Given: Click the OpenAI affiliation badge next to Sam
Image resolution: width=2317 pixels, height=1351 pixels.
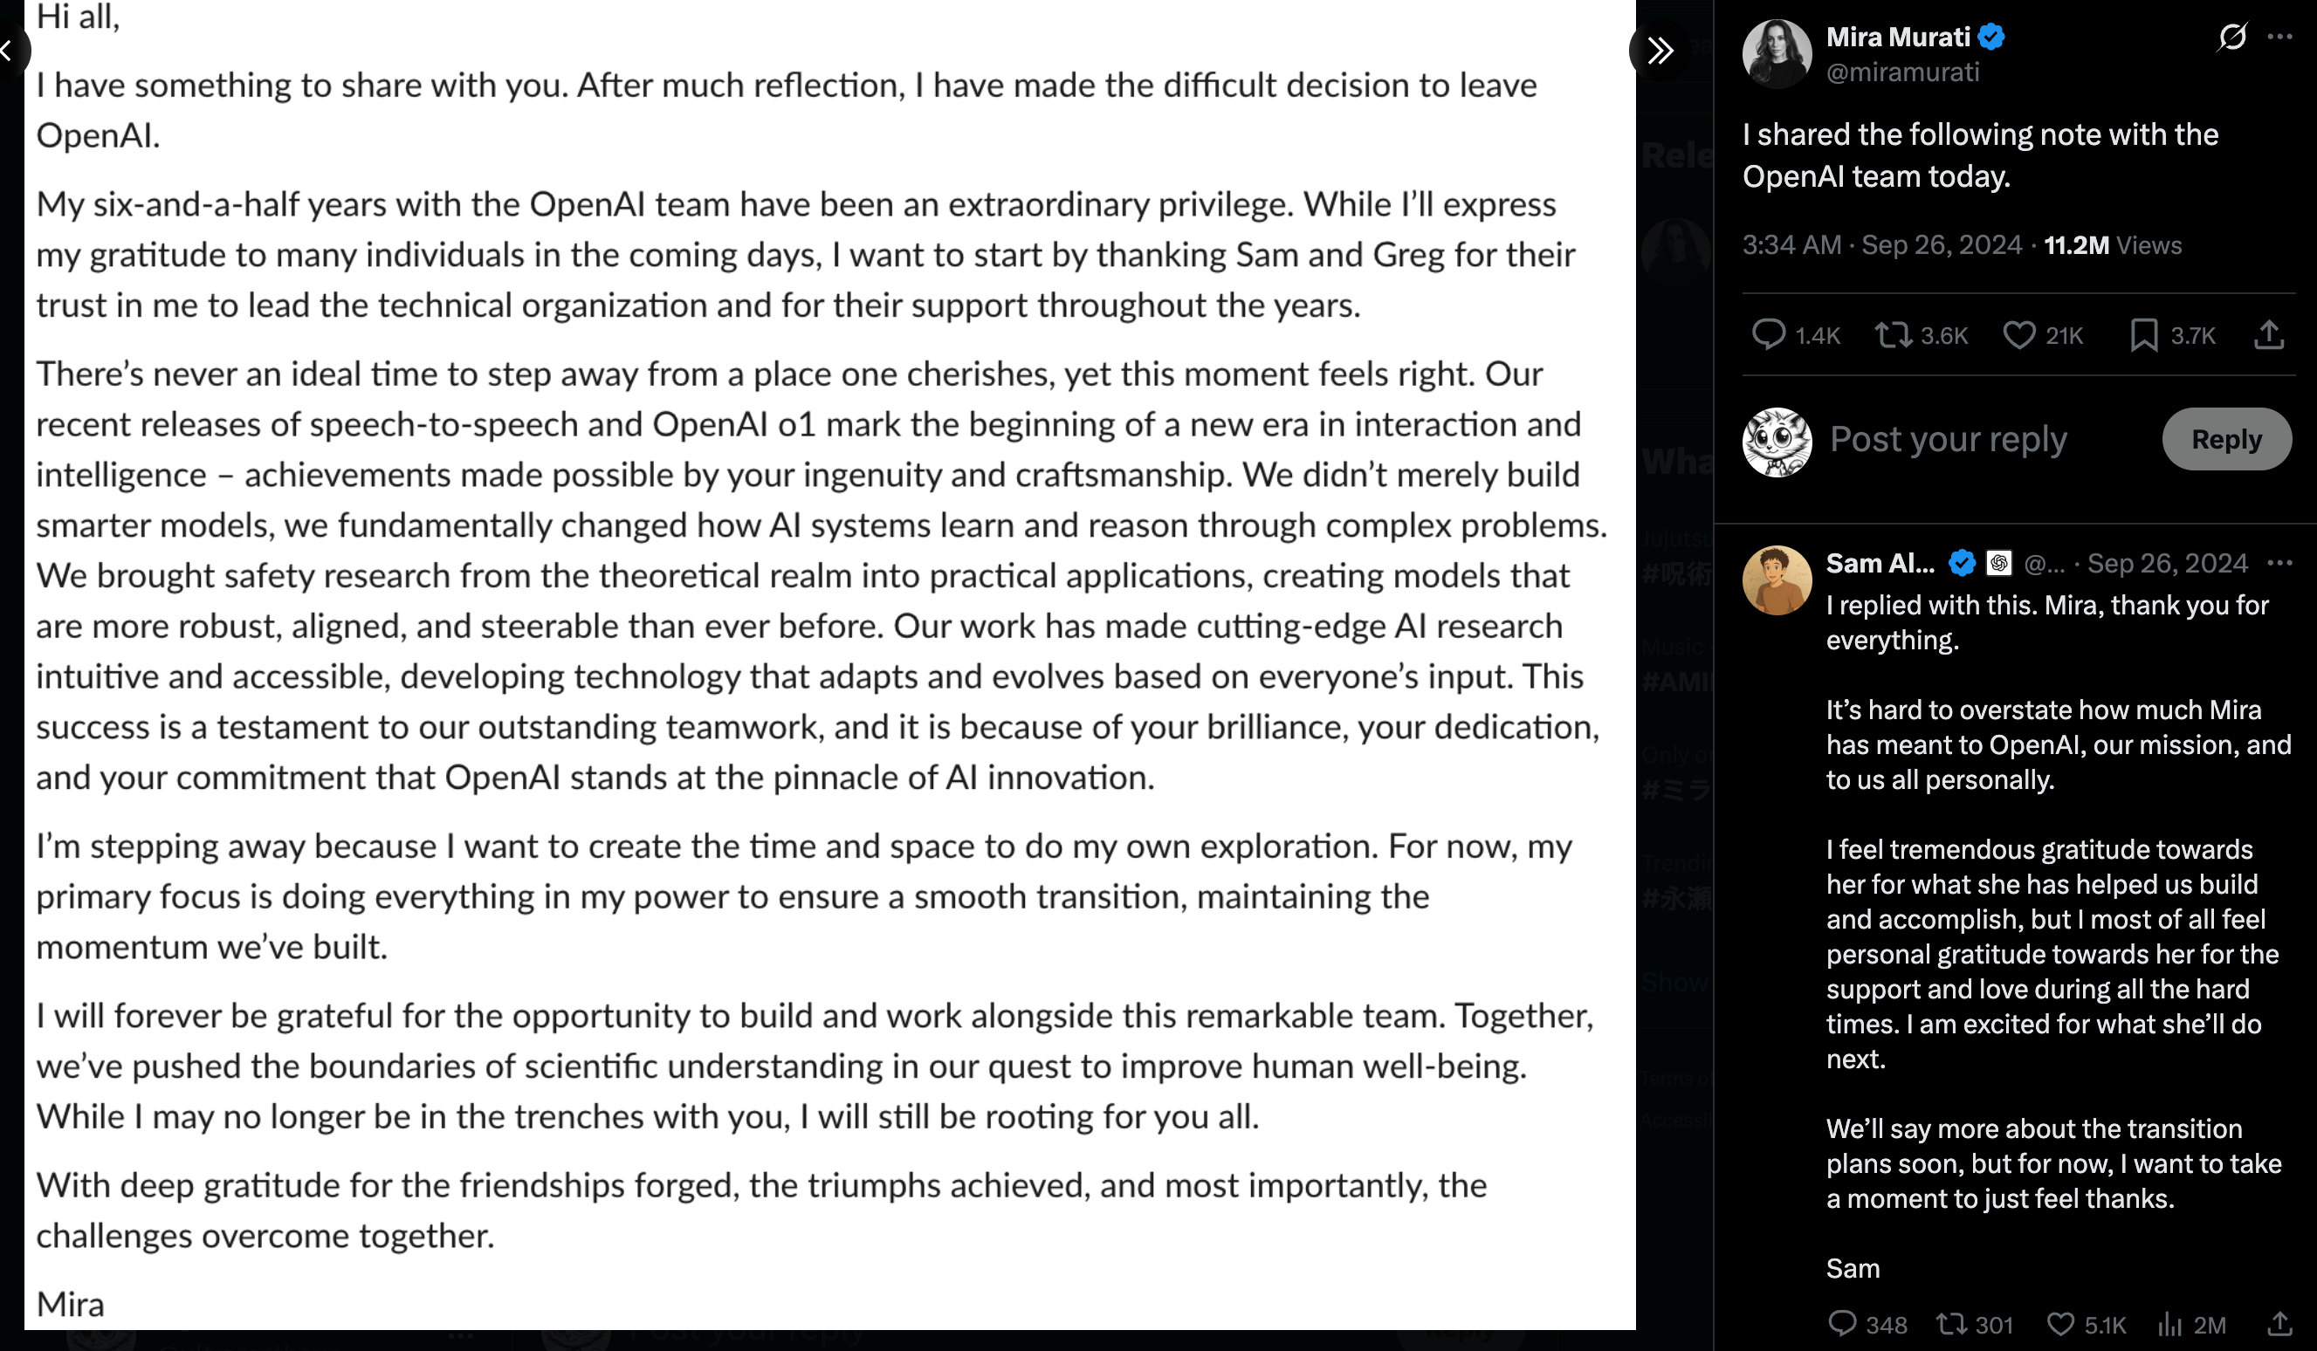Looking at the screenshot, I should click(x=1999, y=562).
